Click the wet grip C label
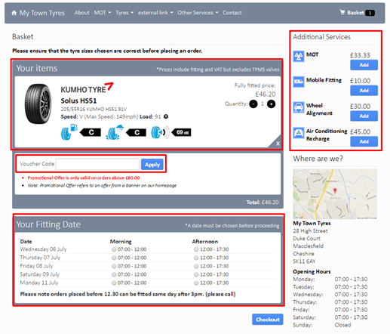390x334 pixels. [x=136, y=132]
